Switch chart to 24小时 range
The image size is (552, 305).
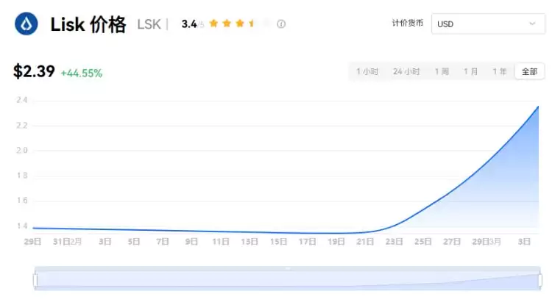406,71
